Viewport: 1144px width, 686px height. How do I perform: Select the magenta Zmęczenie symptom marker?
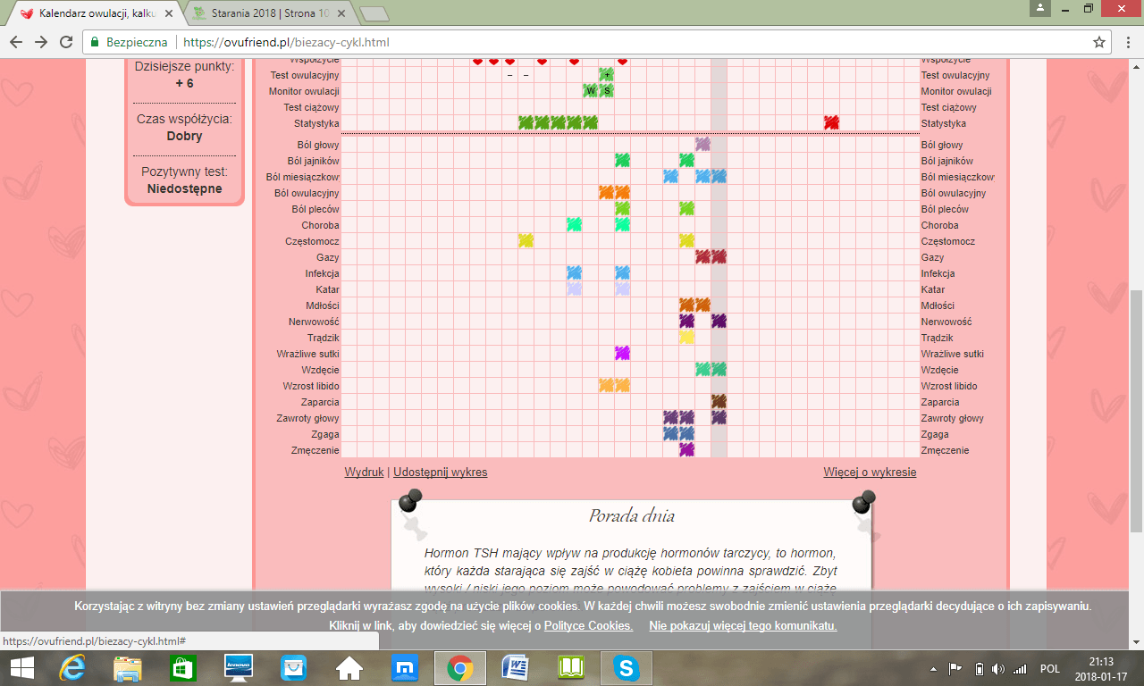(686, 449)
